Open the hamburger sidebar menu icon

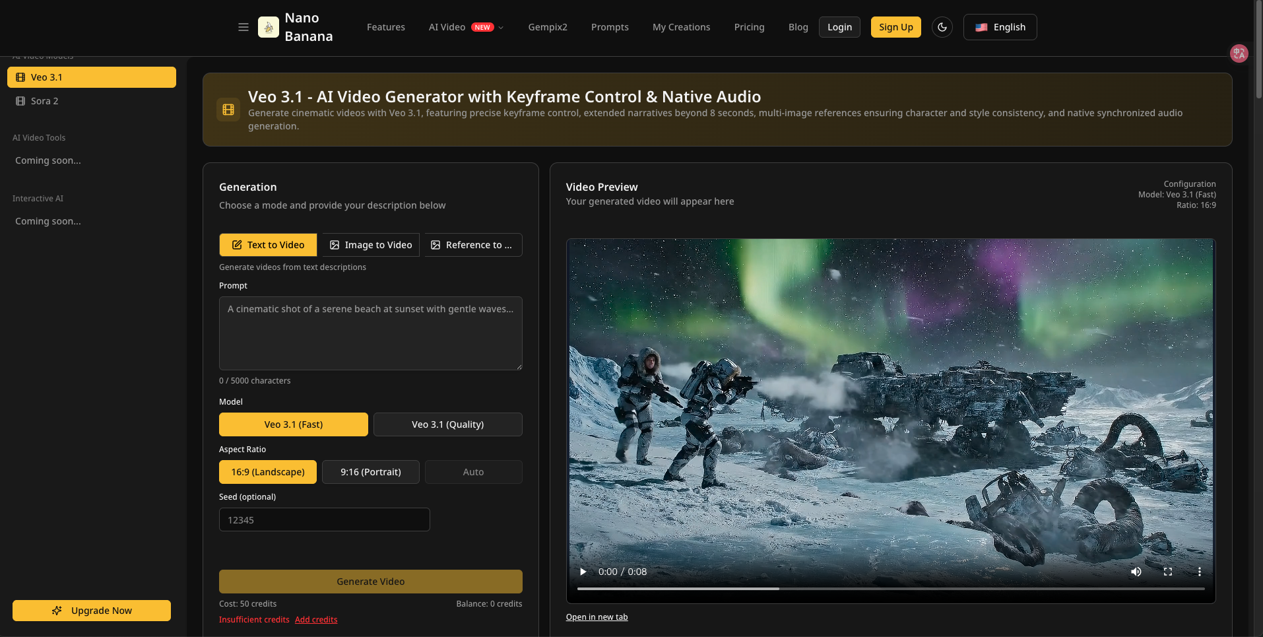(x=243, y=27)
